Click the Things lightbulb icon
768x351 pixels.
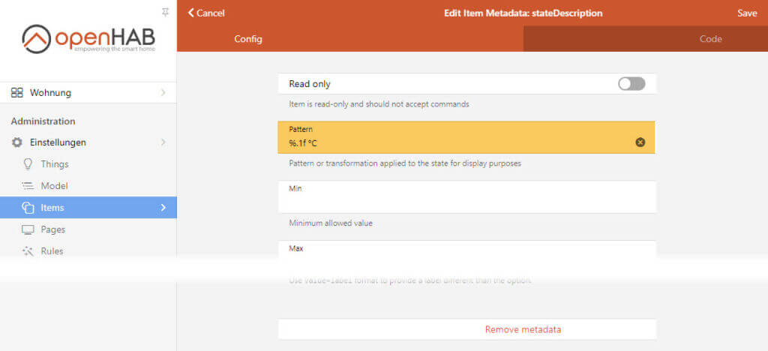[28, 164]
